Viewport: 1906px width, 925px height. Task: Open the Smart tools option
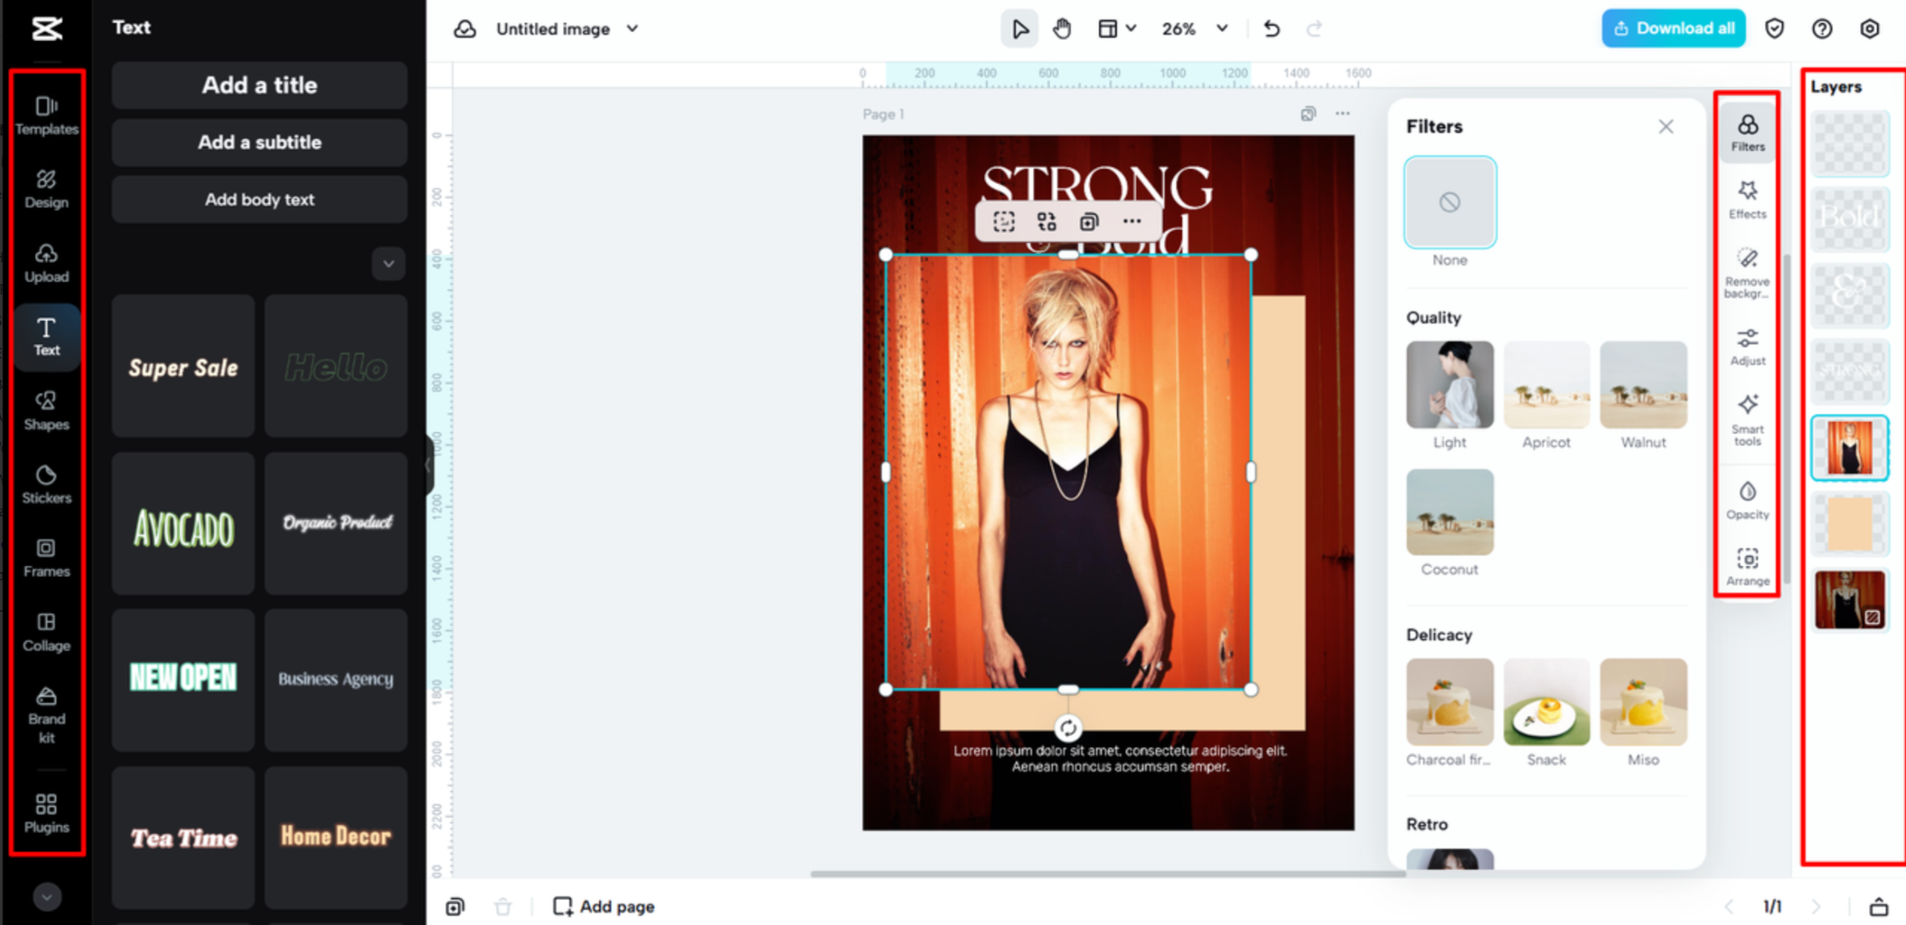[1747, 419]
